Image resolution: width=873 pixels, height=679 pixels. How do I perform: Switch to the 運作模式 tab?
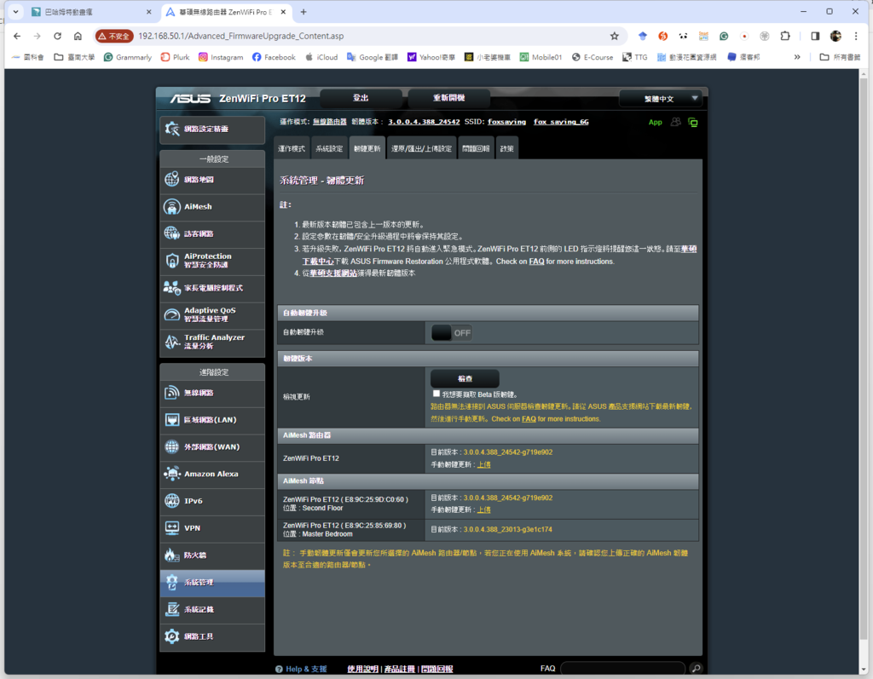click(292, 148)
